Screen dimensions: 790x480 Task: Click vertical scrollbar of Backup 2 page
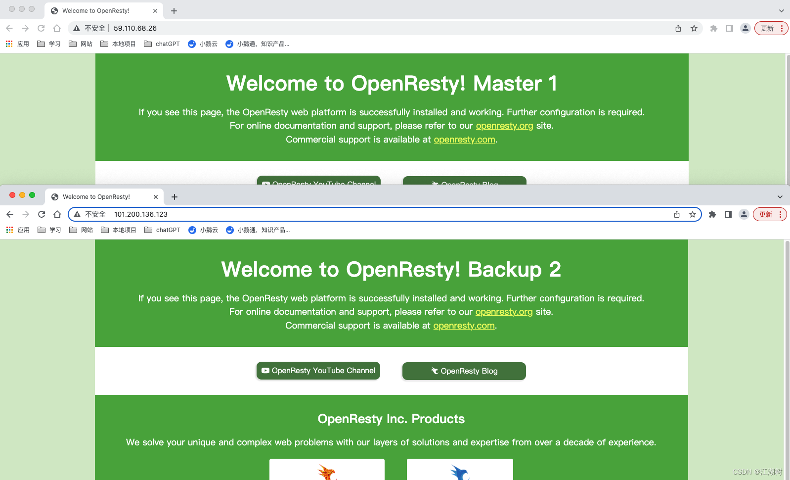(787, 360)
